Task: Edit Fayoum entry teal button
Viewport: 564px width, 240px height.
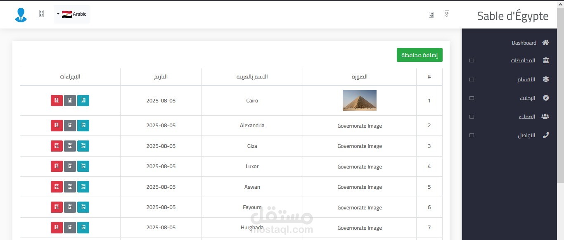Action: pyautogui.click(x=83, y=207)
